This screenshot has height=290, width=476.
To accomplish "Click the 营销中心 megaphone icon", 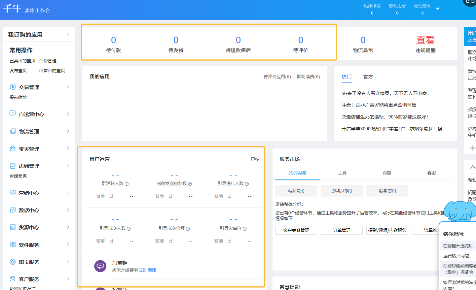I will pos(13,193).
